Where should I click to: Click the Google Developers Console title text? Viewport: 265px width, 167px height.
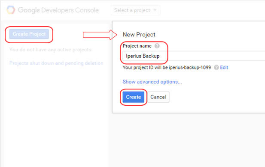(x=58, y=10)
